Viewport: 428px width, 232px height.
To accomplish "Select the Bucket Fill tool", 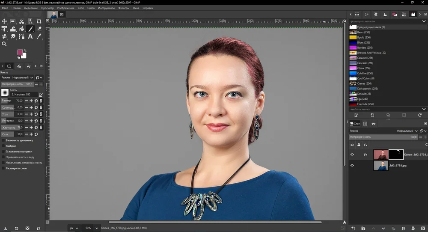I will coord(21,29).
